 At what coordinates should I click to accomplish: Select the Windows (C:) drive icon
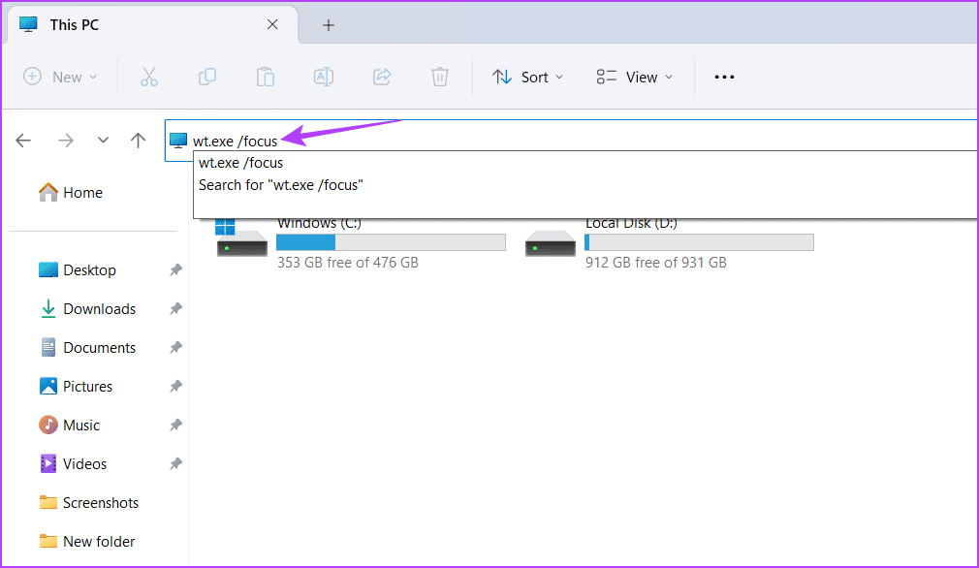click(x=241, y=238)
